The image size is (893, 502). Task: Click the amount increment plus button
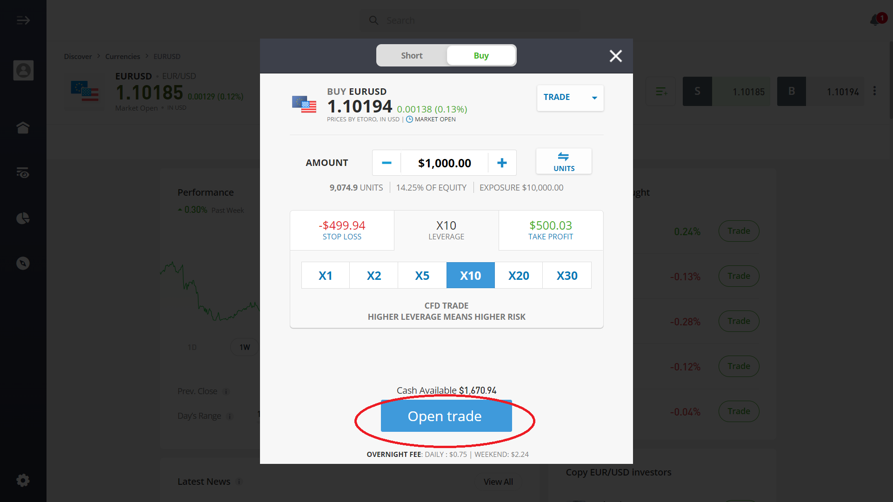(x=502, y=162)
